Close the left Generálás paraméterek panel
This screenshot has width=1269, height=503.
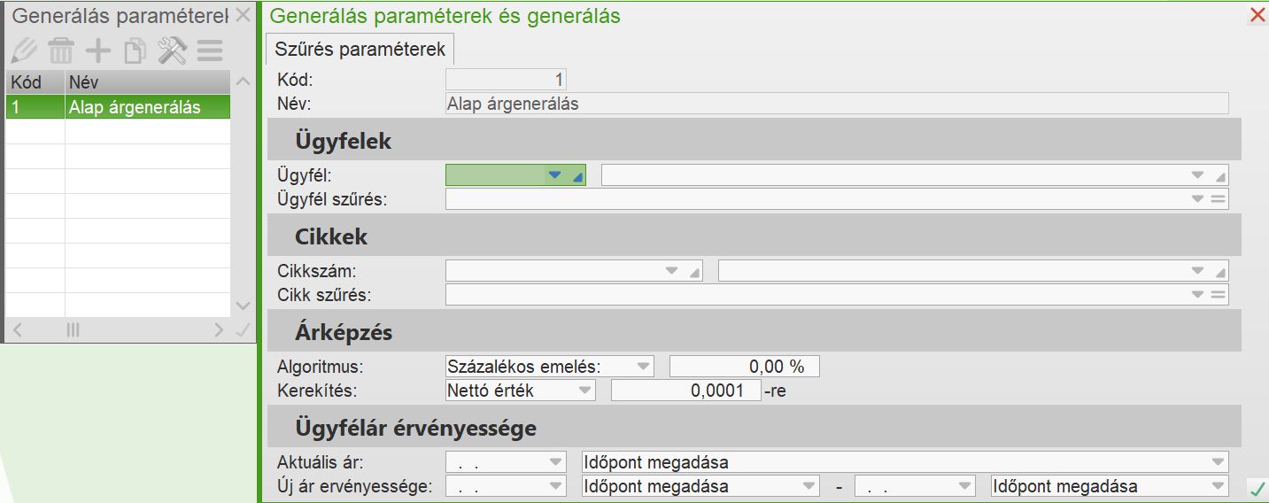pos(243,15)
